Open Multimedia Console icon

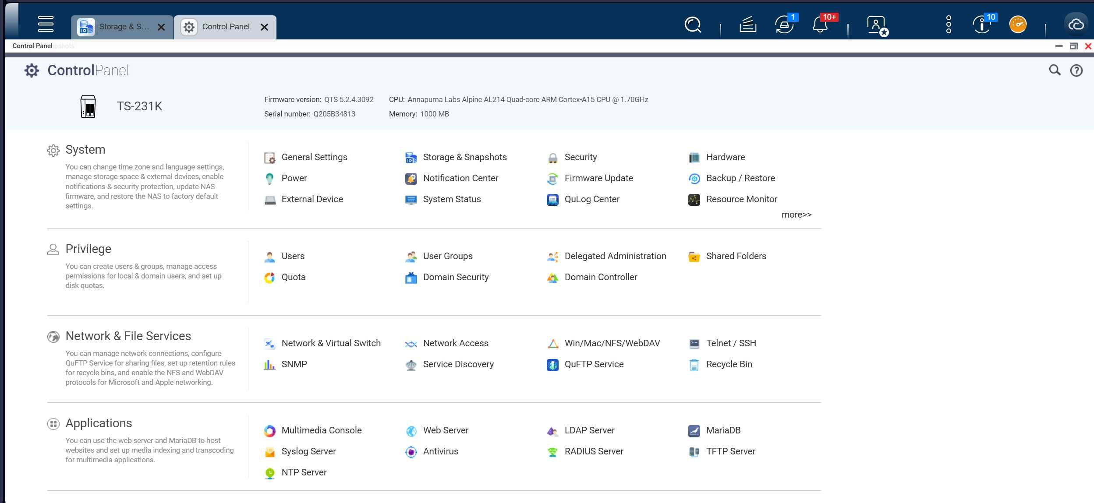[269, 430]
